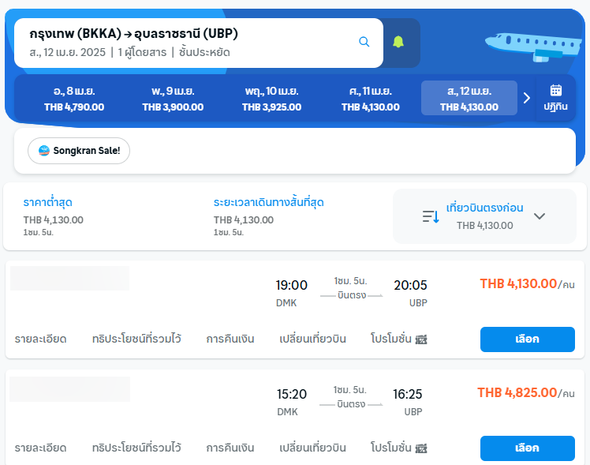Click promotion ticket icon on 19:00 flight
This screenshot has height=465, width=590.
point(421,339)
